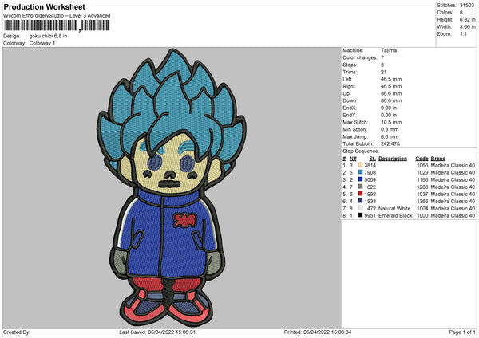Click the 'Natural White' description text

click(394, 209)
